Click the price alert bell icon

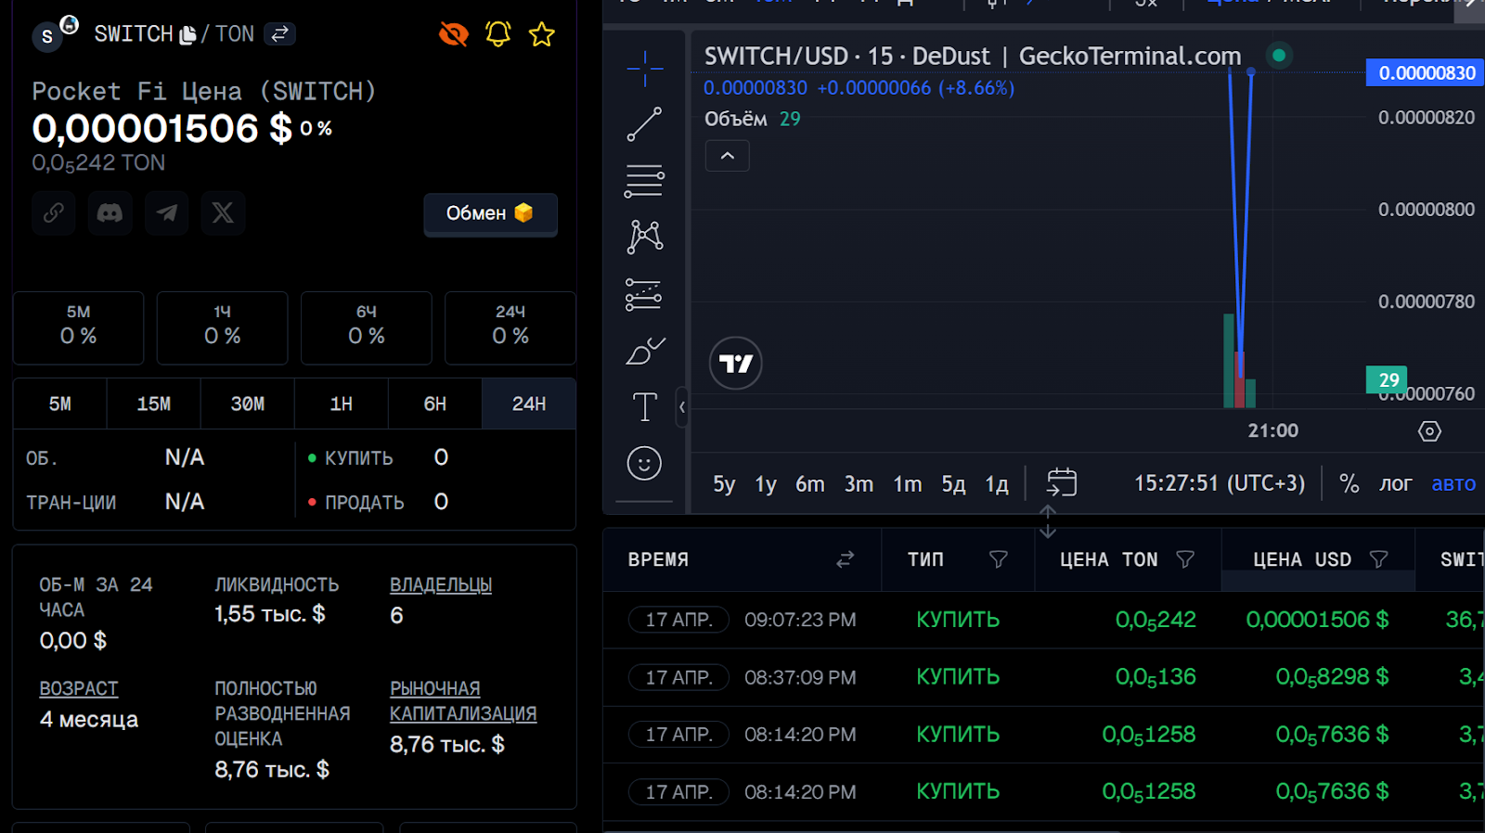click(498, 34)
